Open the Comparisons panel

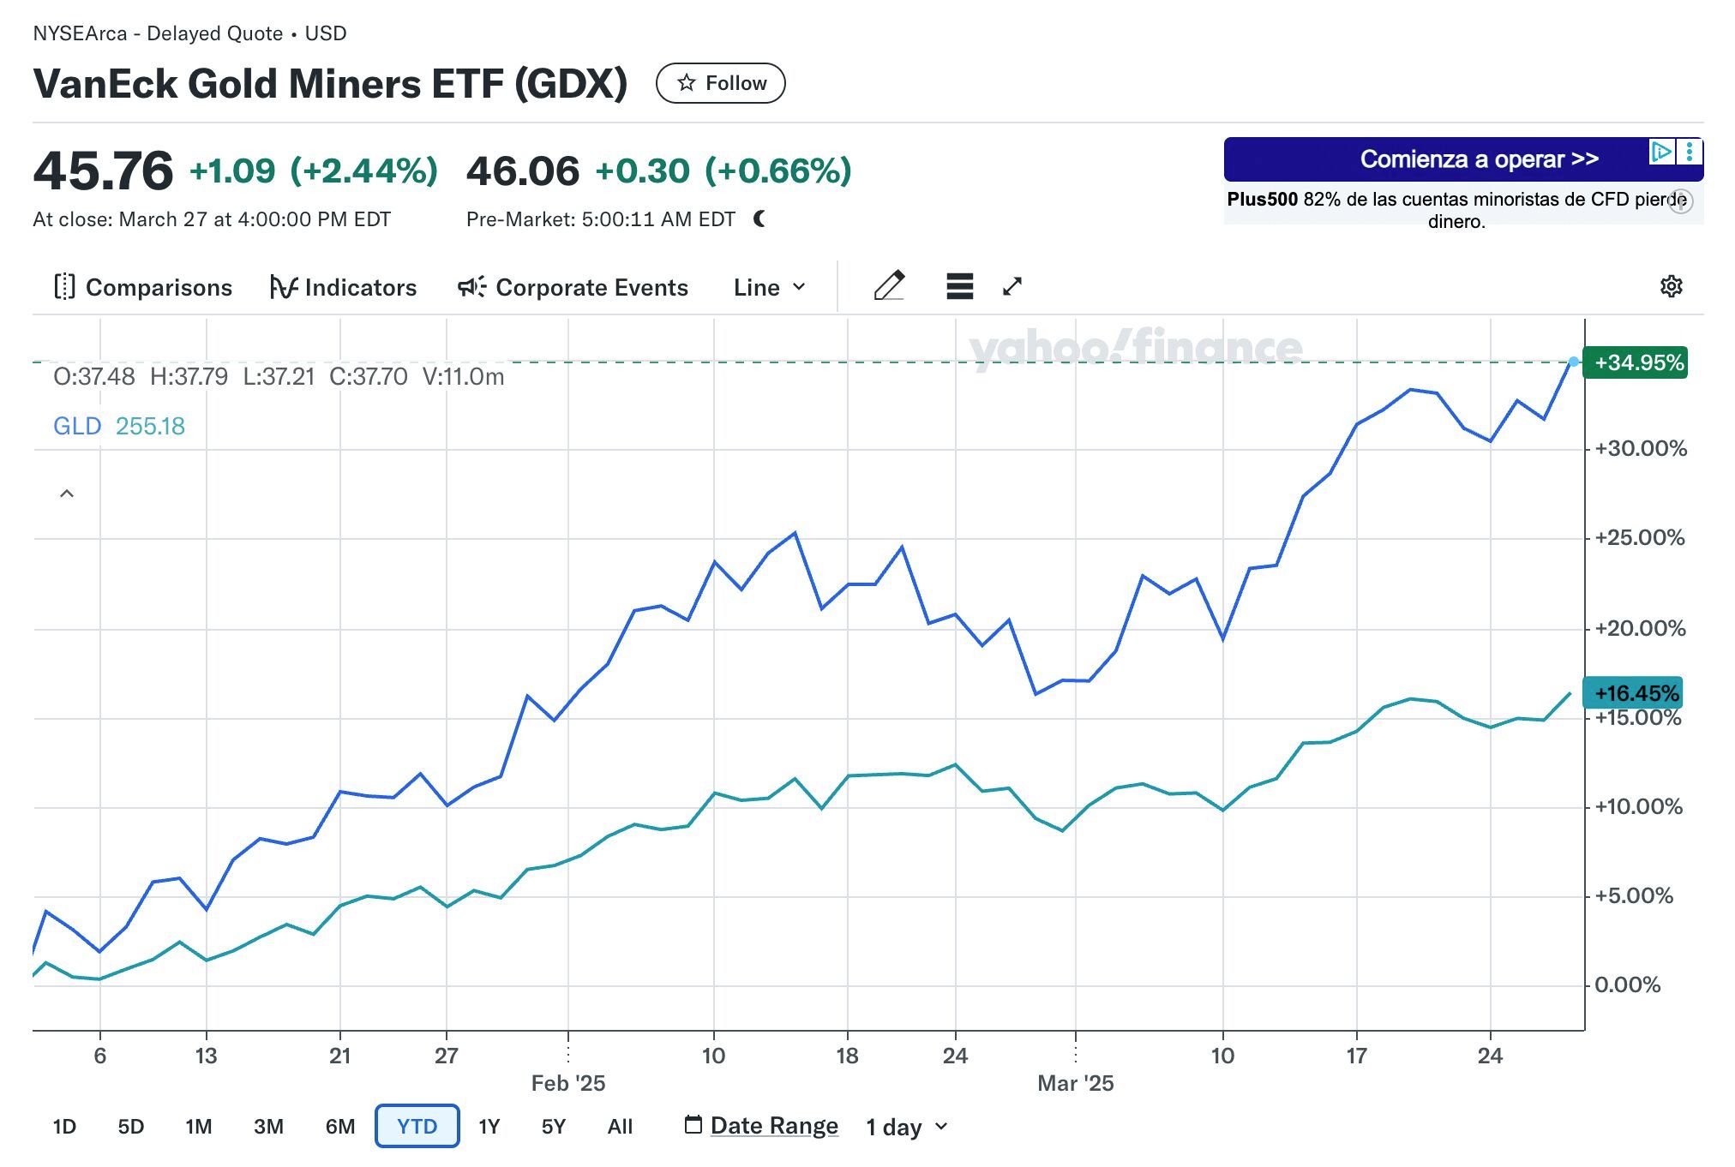[143, 287]
